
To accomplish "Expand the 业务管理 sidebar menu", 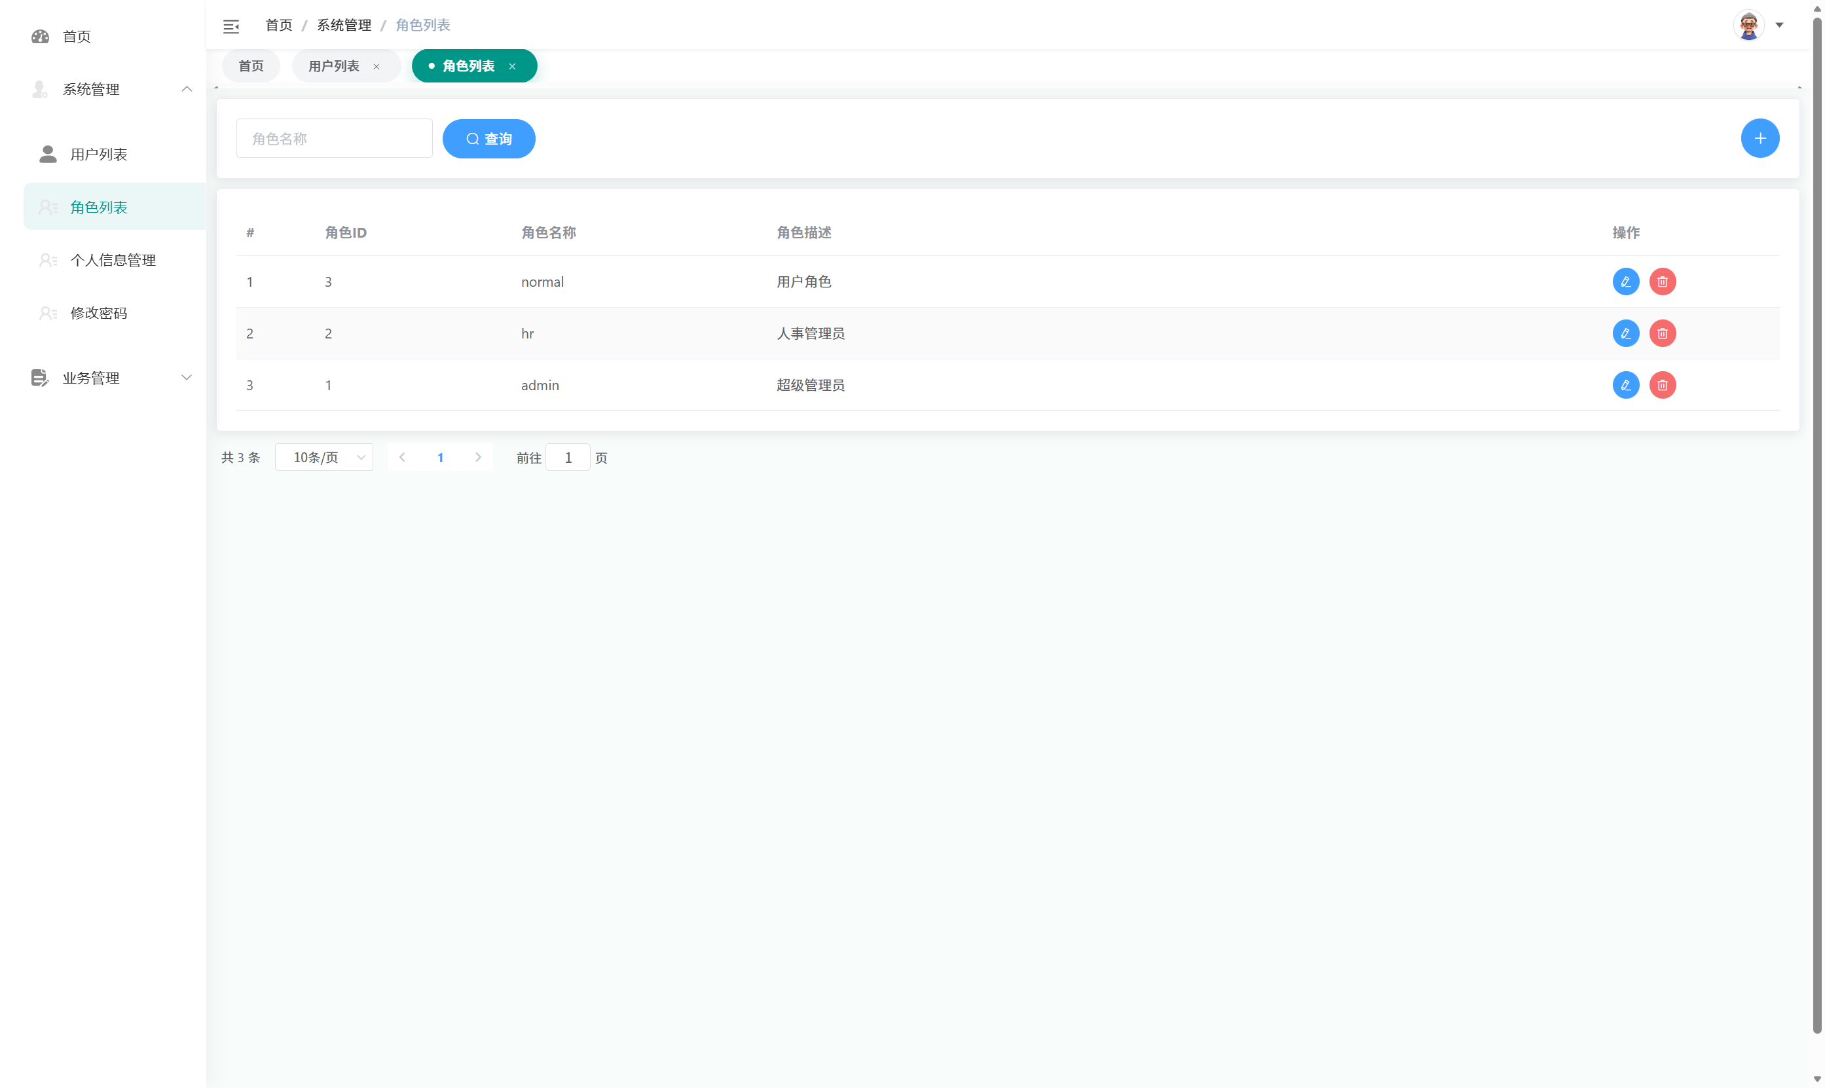I will pos(110,378).
